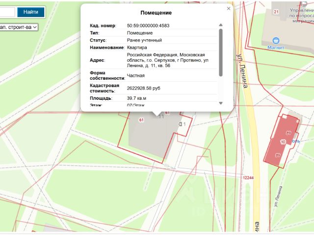Click building number 11 on map
Screen dimensions: 314x235
click(161, 117)
